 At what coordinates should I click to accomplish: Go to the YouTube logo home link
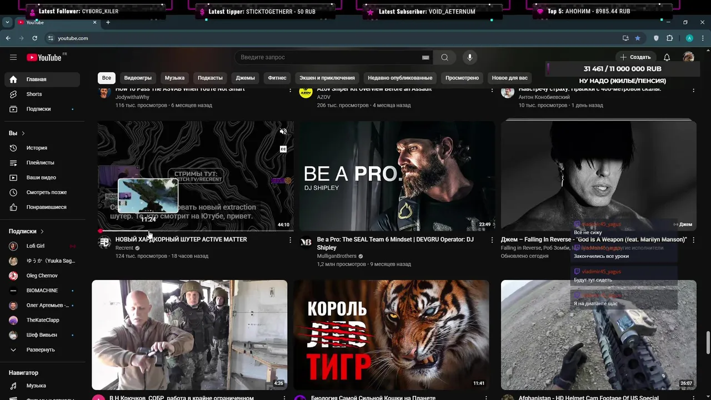44,57
